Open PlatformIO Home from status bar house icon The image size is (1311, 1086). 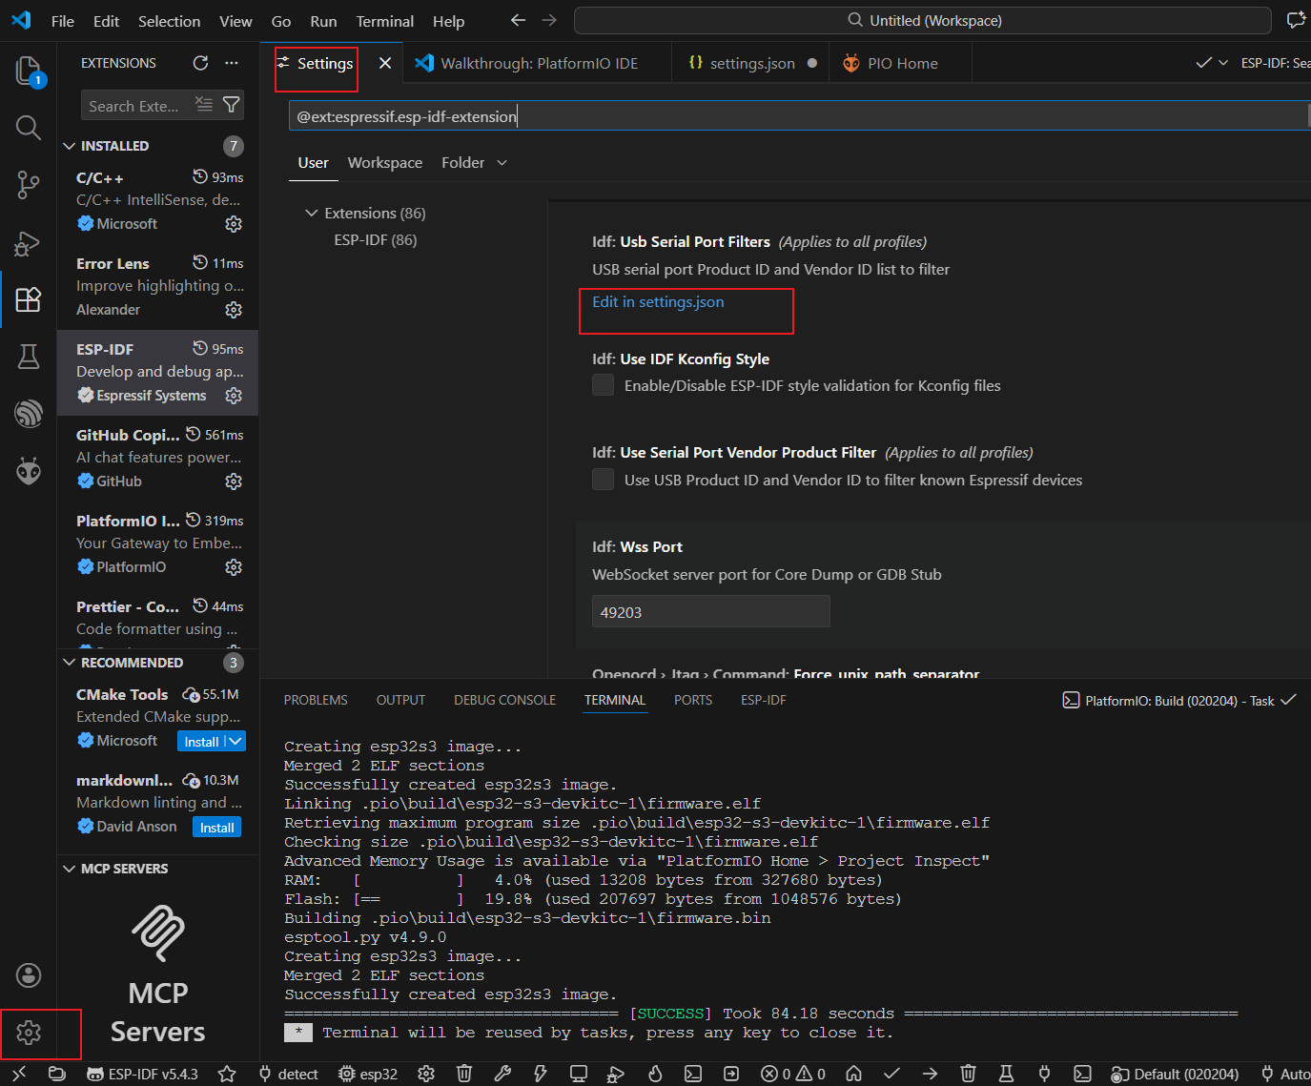coord(853,1074)
